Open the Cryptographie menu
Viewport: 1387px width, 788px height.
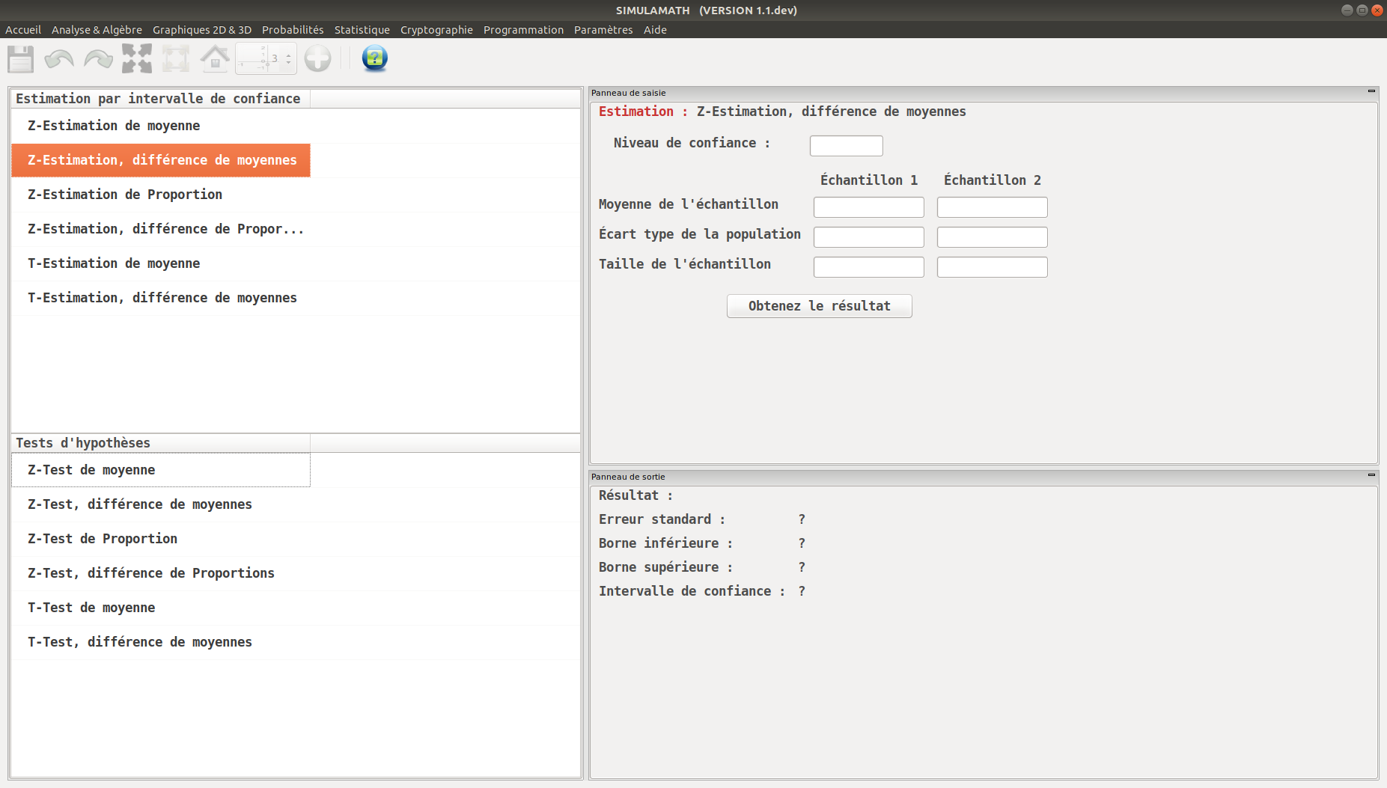click(x=436, y=30)
